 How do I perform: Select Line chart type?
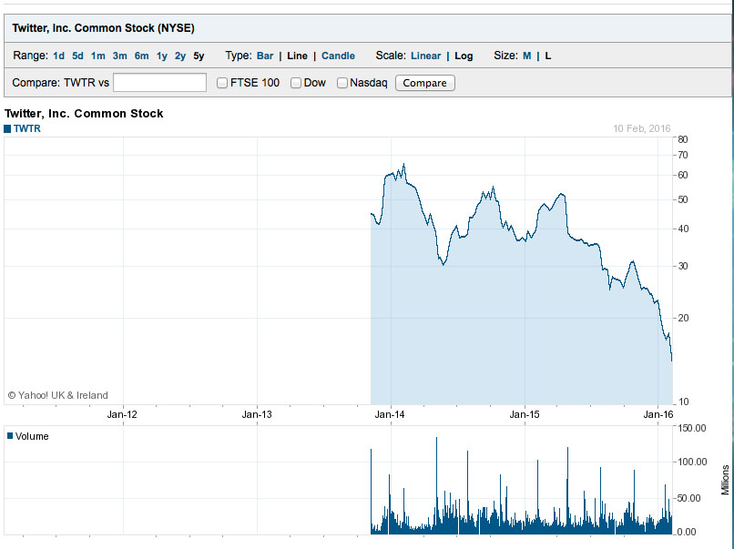[x=297, y=56]
